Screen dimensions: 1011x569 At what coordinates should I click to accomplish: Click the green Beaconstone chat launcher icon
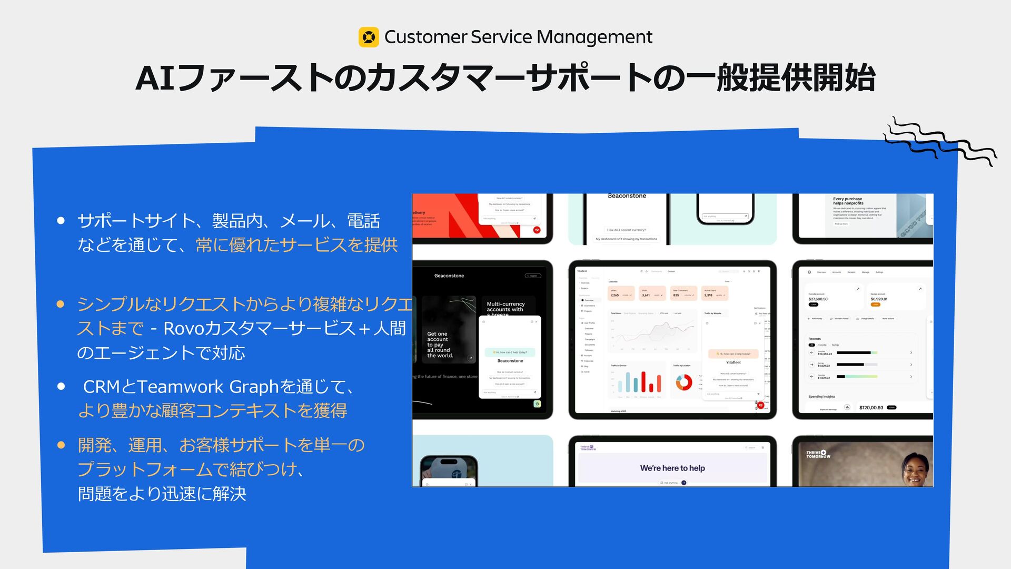point(537,404)
